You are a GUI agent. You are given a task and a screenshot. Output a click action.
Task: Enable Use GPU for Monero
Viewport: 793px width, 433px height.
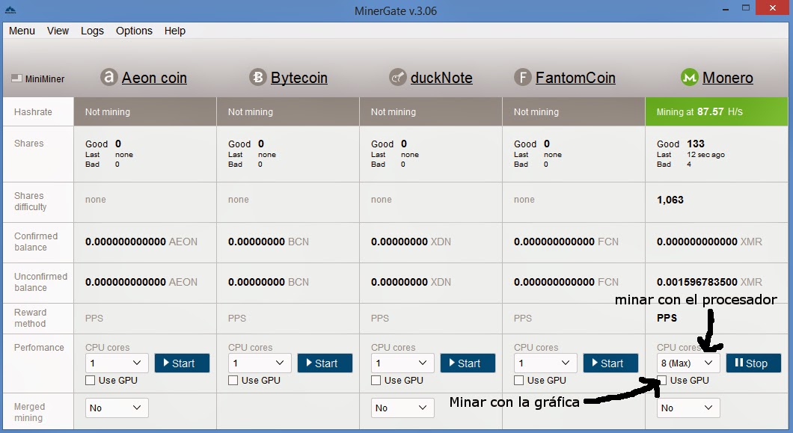(662, 381)
